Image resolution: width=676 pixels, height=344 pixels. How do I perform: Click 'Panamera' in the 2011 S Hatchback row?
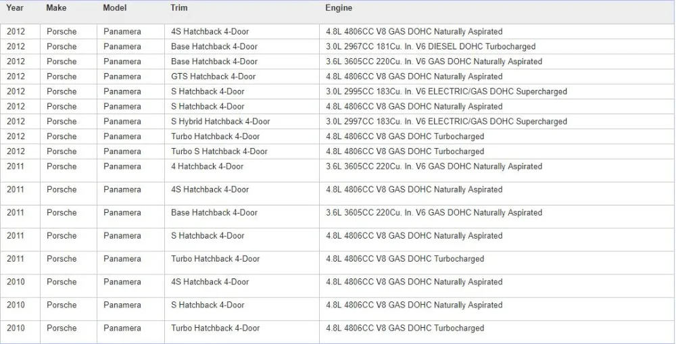(x=122, y=236)
